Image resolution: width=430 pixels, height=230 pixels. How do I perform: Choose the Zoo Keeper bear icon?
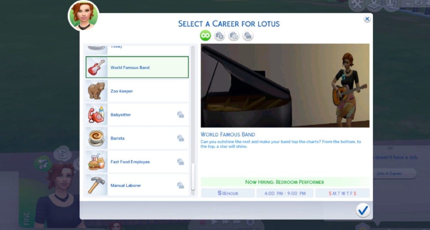point(96,91)
